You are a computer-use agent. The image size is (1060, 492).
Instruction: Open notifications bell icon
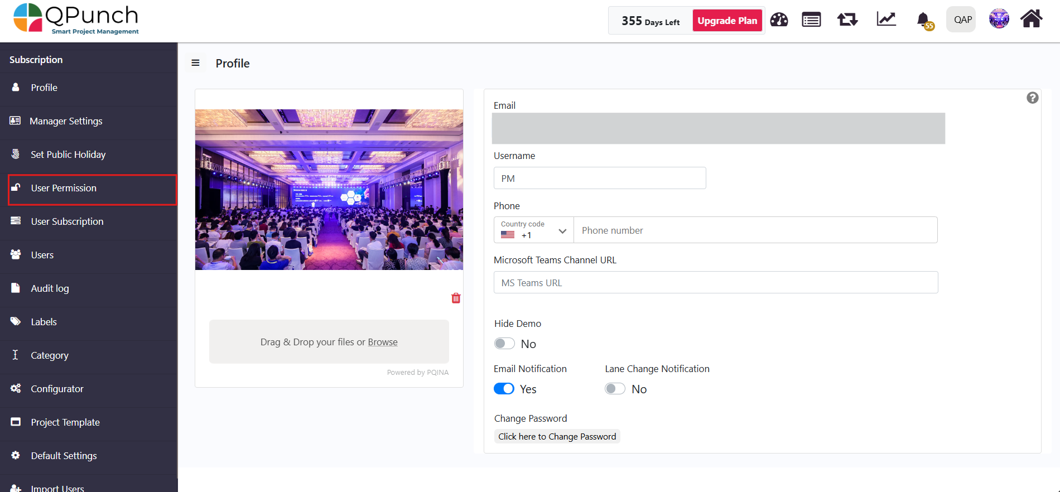click(x=923, y=20)
